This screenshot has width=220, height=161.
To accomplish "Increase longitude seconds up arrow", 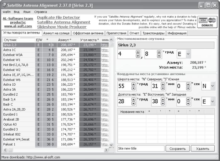I will coord(188,99).
